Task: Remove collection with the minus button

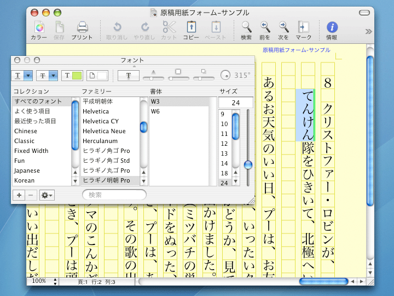Action: 31,195
